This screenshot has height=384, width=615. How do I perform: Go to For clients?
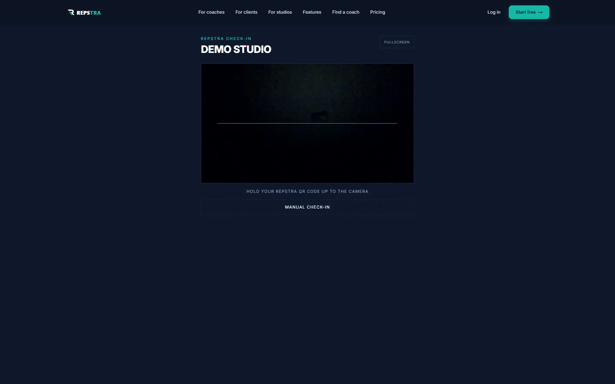(246, 12)
